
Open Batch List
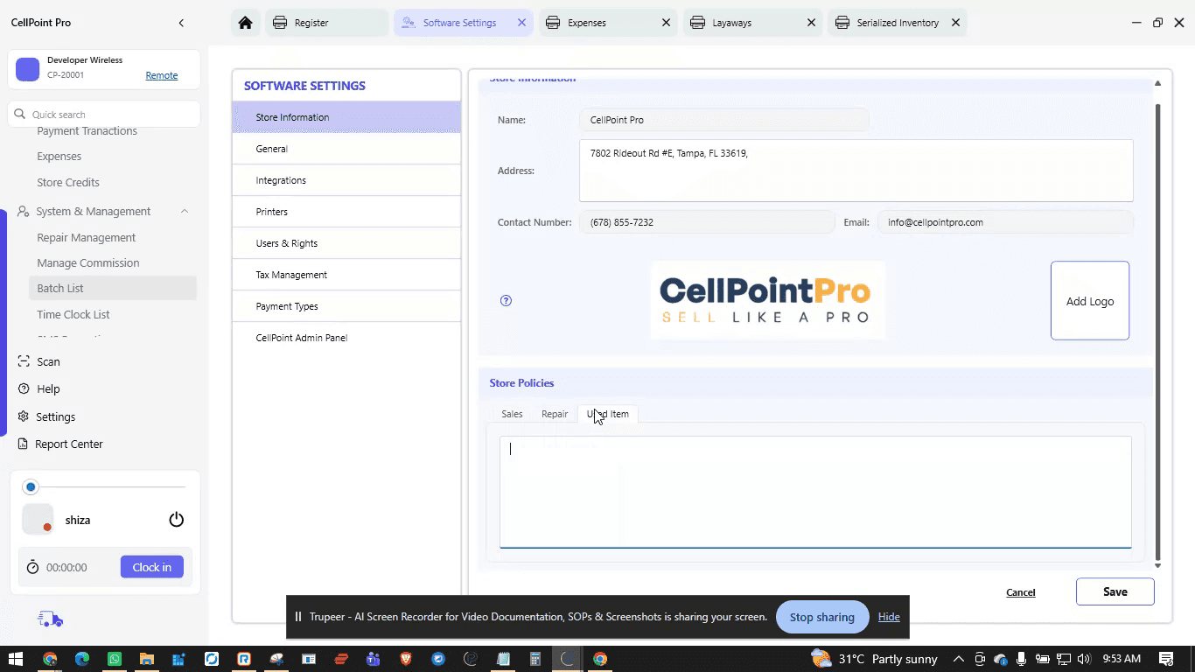tap(112, 288)
